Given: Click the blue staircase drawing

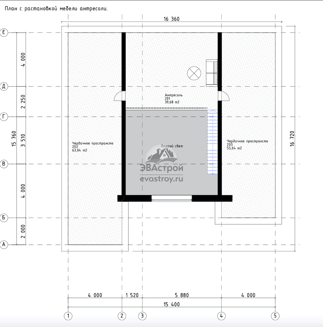Looking at the screenshot, I should 212,142.
